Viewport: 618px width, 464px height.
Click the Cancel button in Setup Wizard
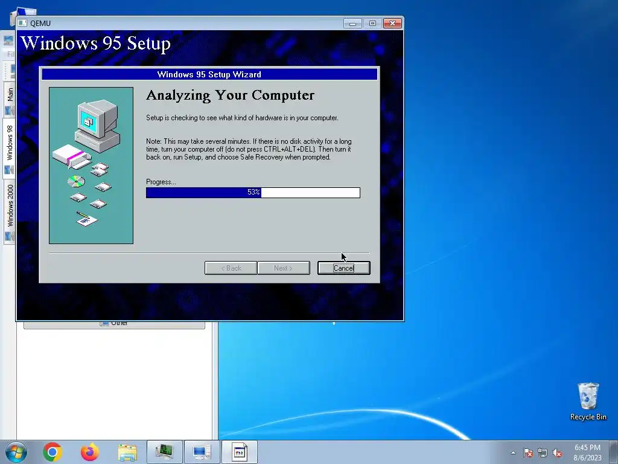pos(343,268)
